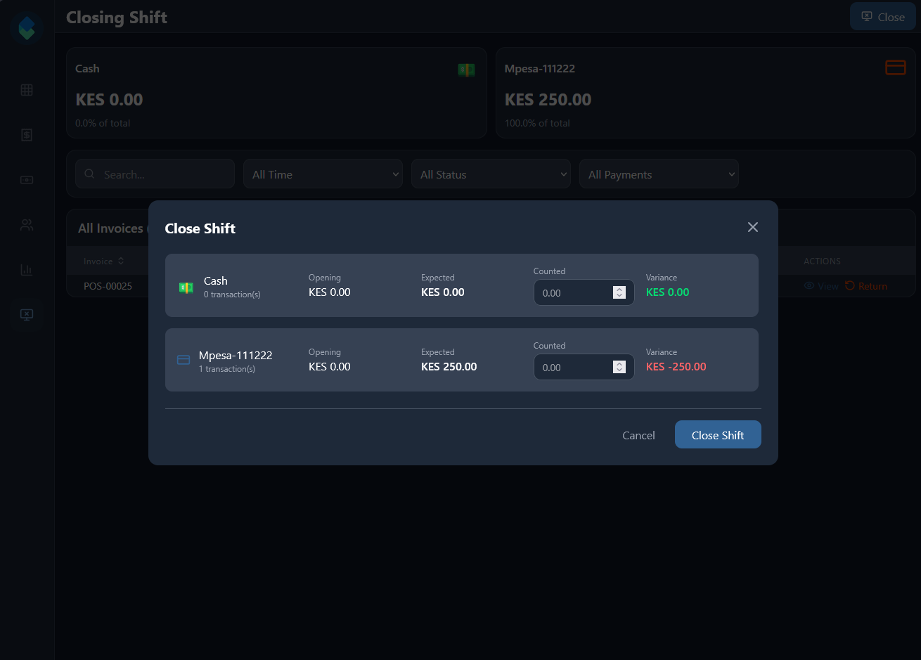Open the All Payments dropdown
This screenshot has height=660, width=921.
[659, 174]
